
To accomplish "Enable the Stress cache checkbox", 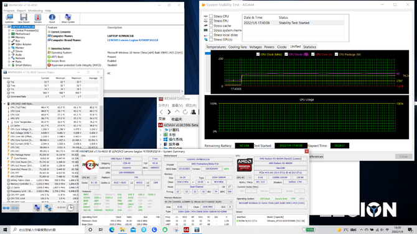I will pos(211,25).
